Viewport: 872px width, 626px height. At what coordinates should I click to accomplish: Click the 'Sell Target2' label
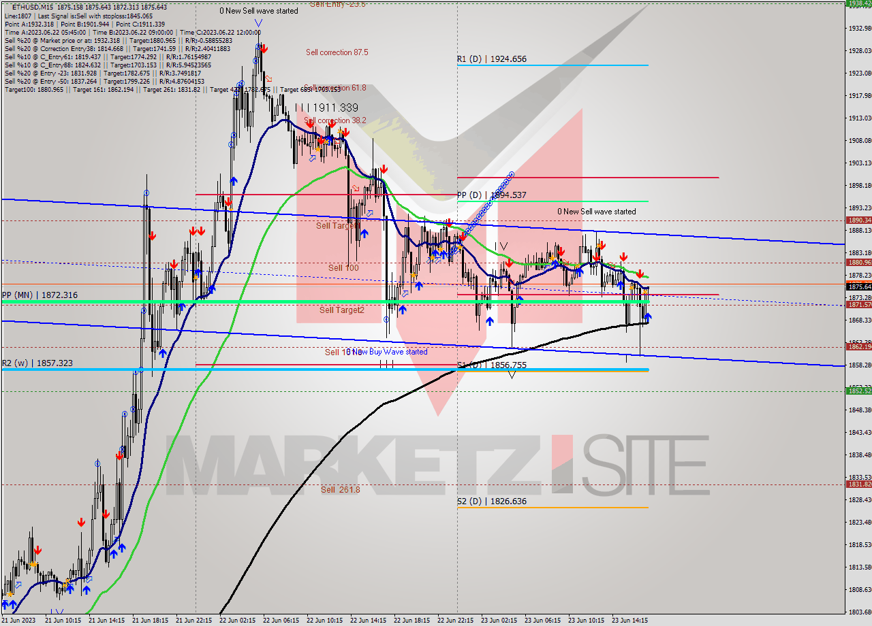tap(342, 310)
